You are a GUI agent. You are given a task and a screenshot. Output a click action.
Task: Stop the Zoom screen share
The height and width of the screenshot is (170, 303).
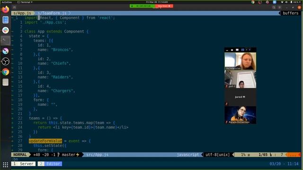(164, 6)
